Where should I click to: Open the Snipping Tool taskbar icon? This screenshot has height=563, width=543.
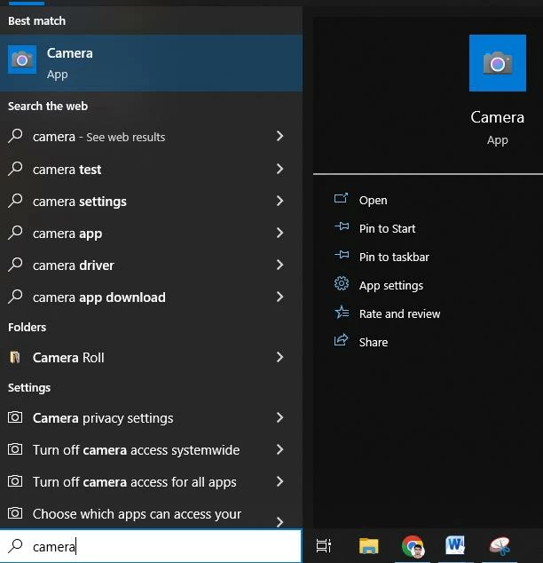500,545
